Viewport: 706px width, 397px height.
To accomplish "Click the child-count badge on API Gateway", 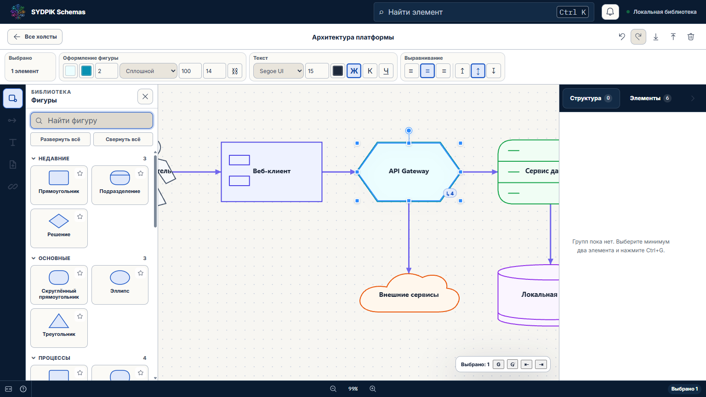I will [x=450, y=193].
